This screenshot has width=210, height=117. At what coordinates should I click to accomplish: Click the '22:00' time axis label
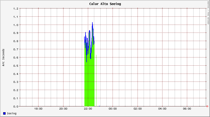[x=88, y=109]
